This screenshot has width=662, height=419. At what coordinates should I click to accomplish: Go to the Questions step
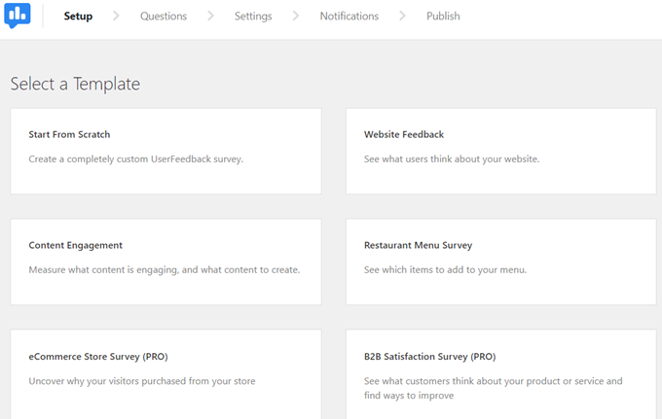(x=163, y=17)
